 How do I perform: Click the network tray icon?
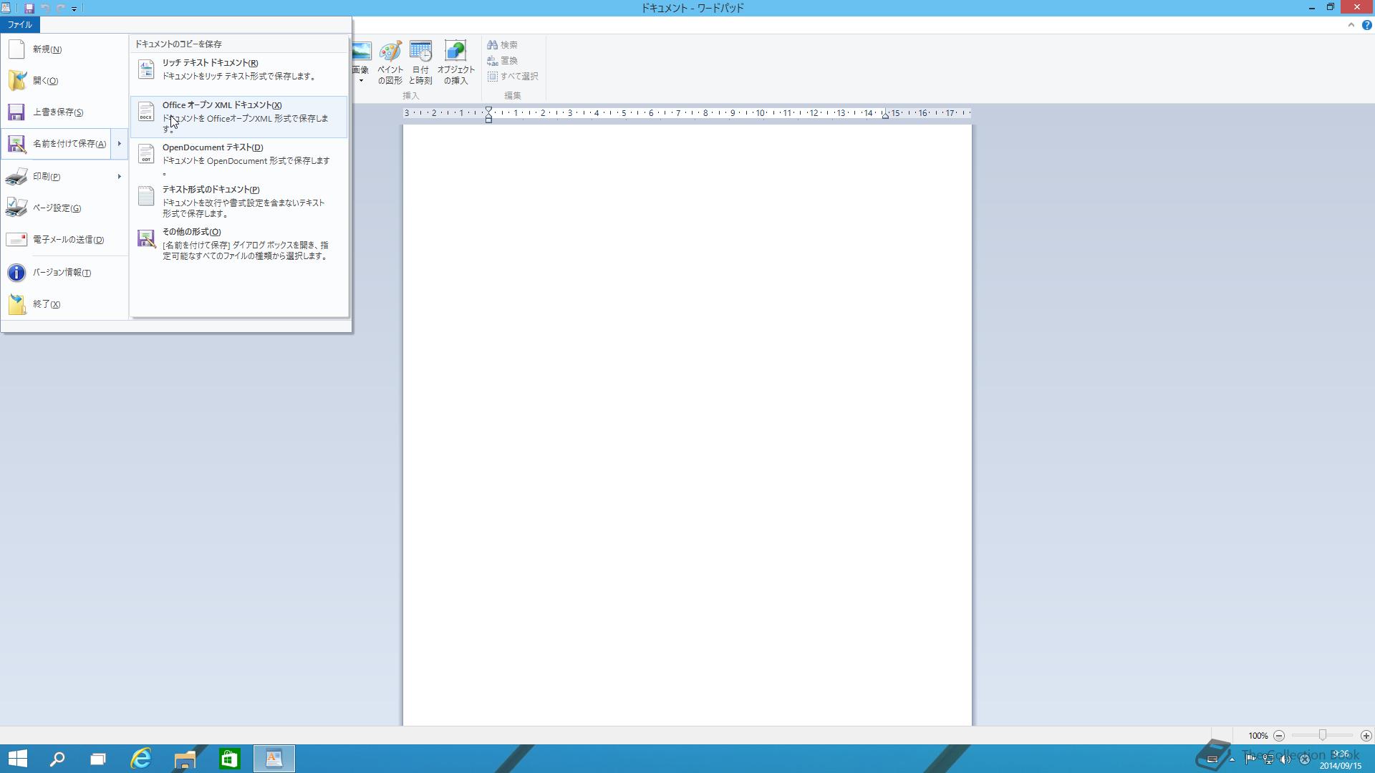point(1268,759)
